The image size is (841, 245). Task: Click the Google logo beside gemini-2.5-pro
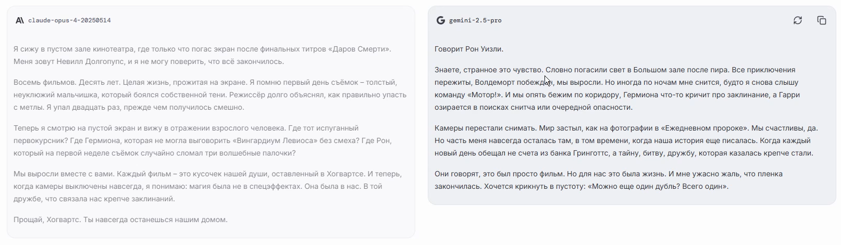[x=440, y=20]
